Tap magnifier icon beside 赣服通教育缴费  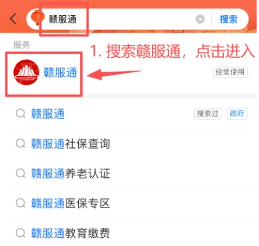(x=20, y=233)
